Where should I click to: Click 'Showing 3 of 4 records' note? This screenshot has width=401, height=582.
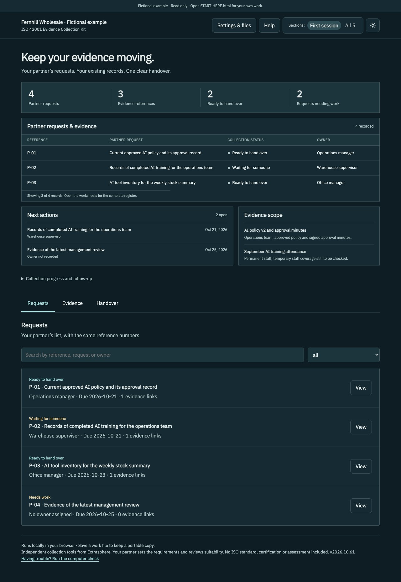click(82, 196)
